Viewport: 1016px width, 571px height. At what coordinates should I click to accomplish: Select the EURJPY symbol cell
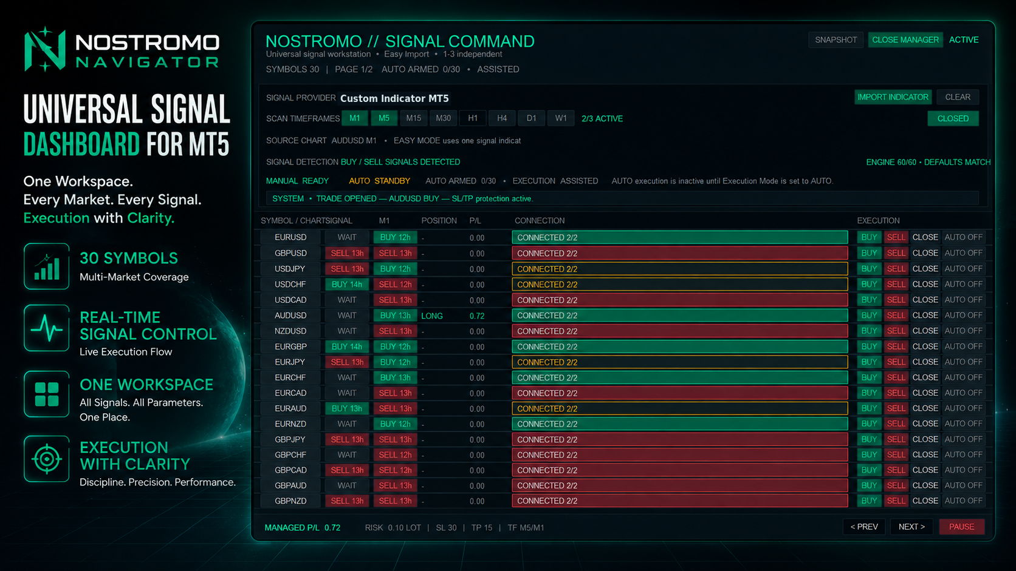point(290,362)
